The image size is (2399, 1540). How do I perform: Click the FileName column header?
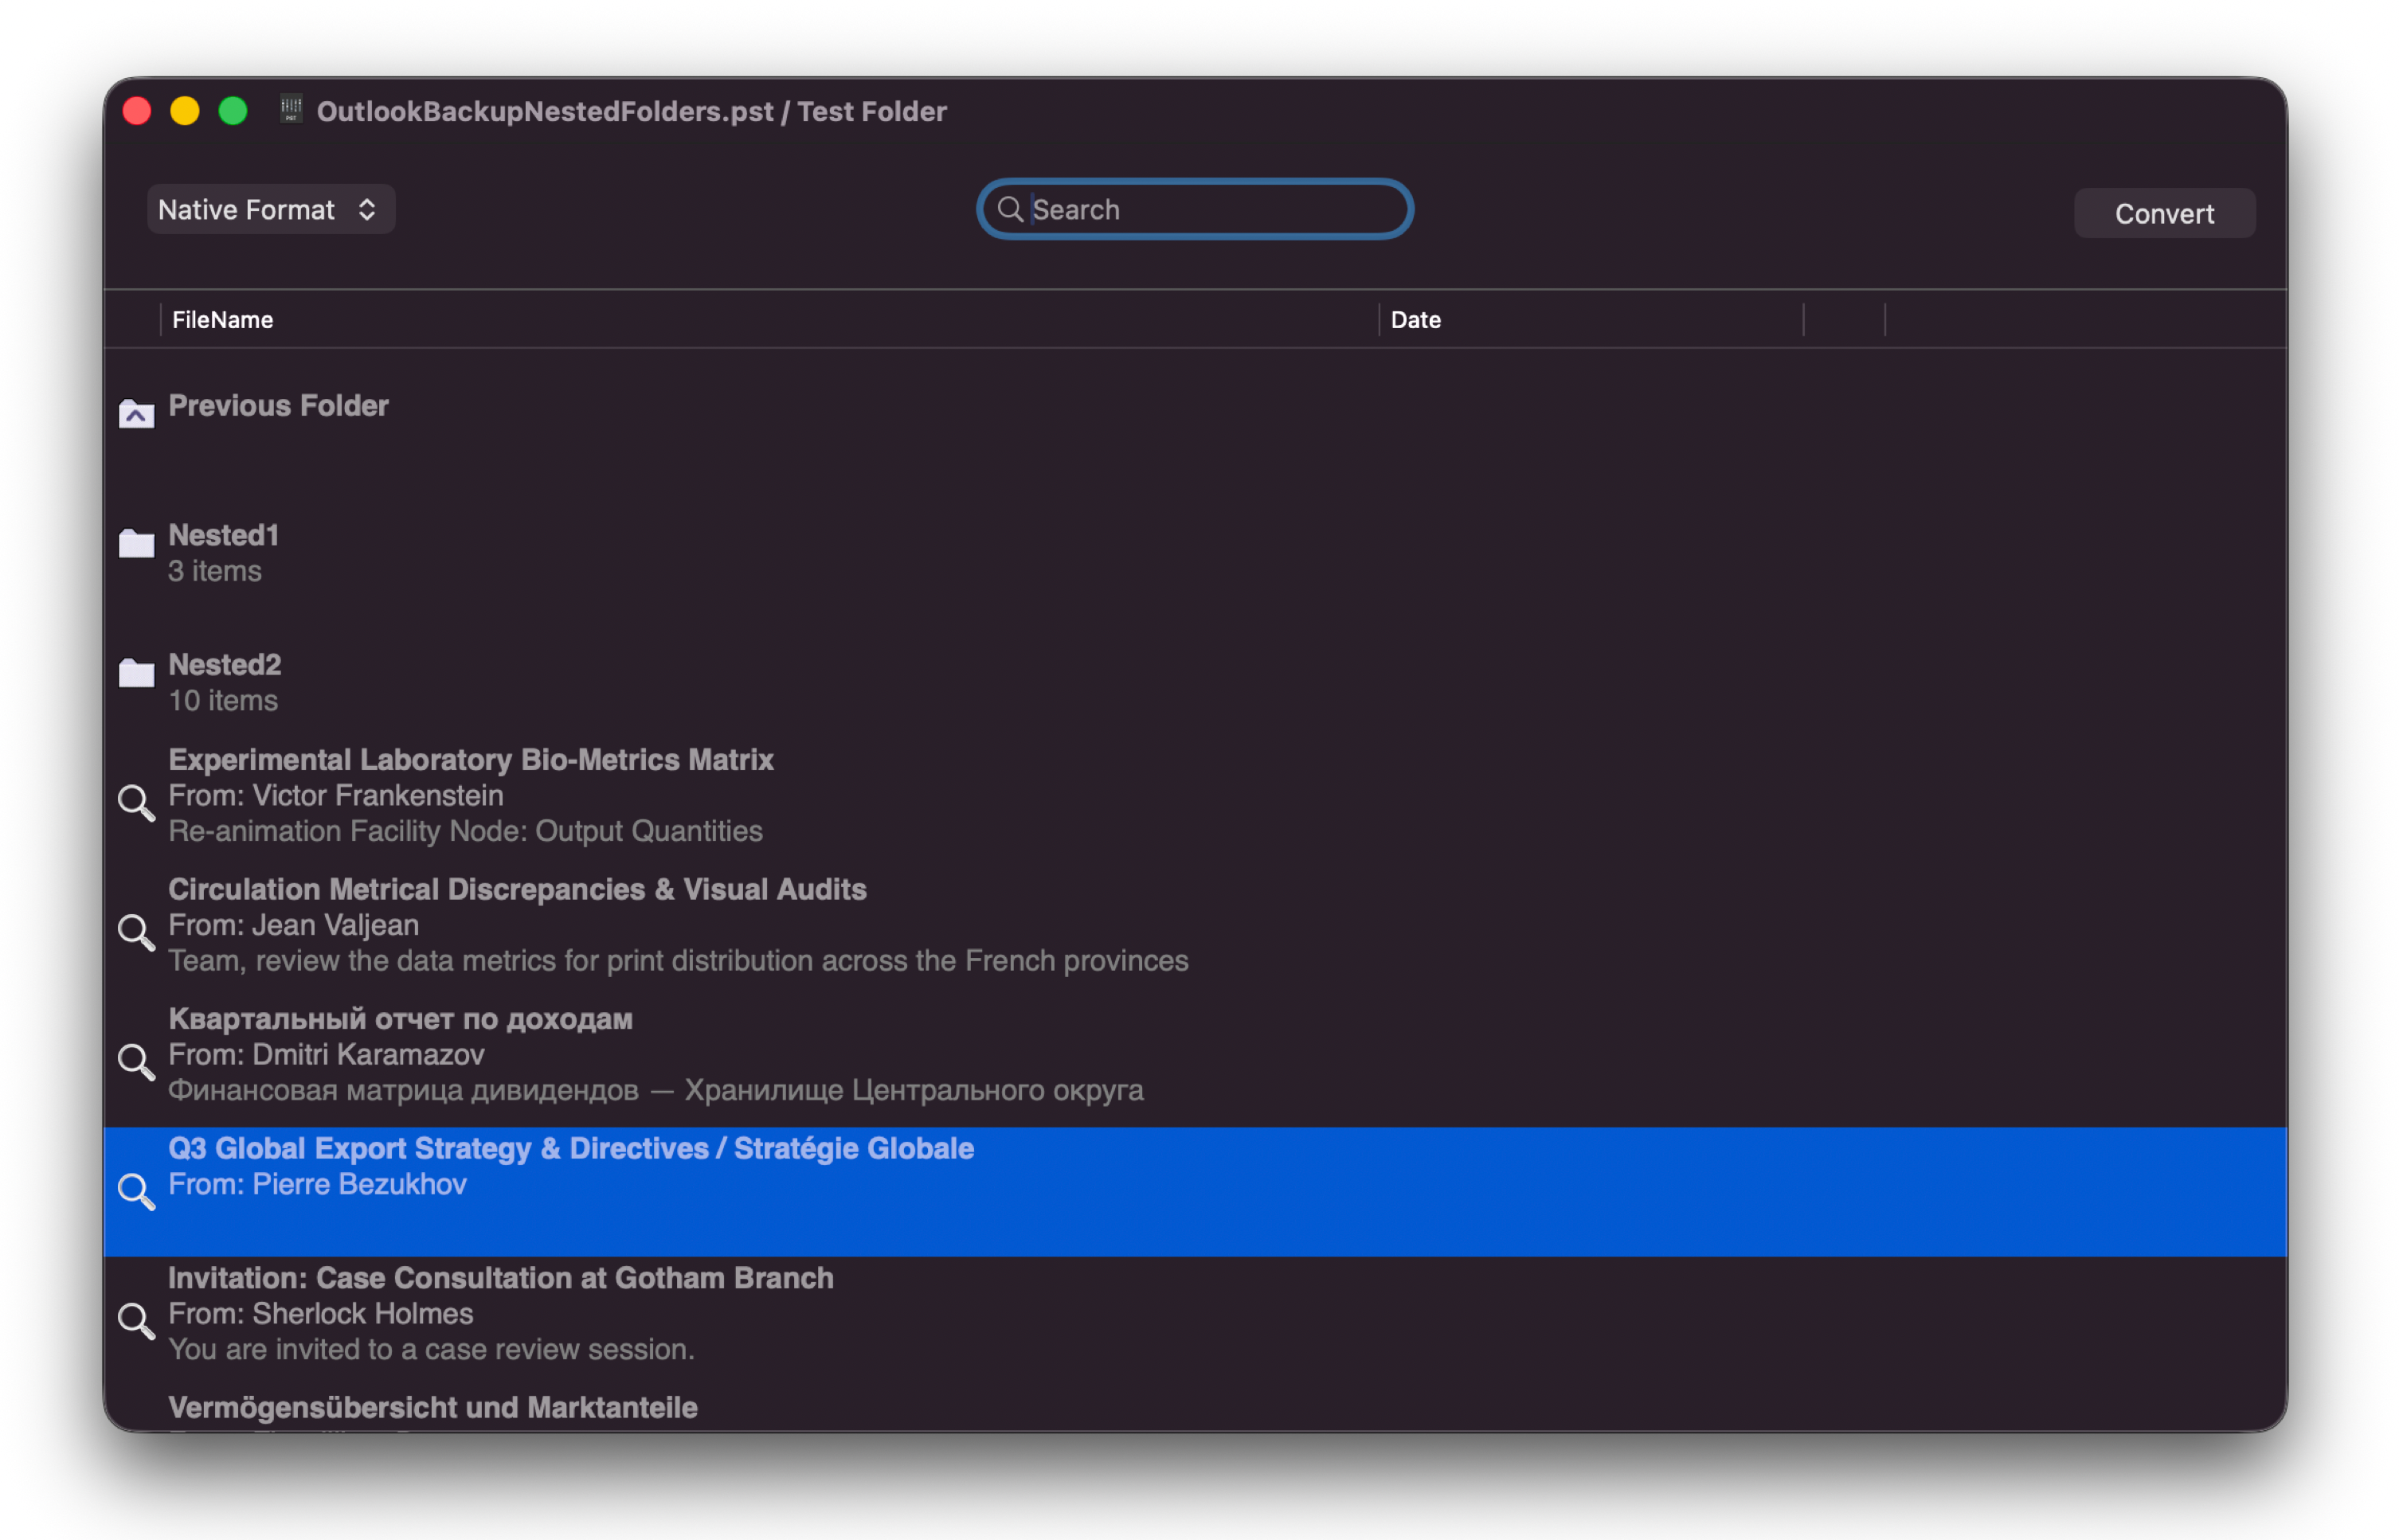pyautogui.click(x=222, y=320)
